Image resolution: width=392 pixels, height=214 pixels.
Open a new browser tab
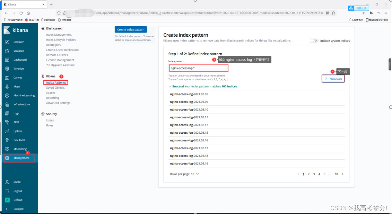[x=51, y=4]
